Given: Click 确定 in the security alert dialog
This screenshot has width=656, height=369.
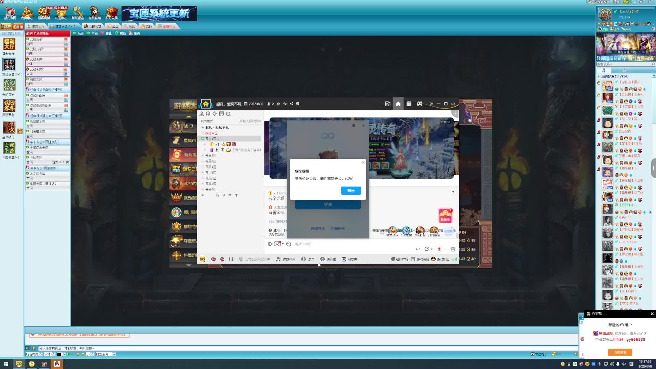Looking at the screenshot, I should [x=351, y=191].
